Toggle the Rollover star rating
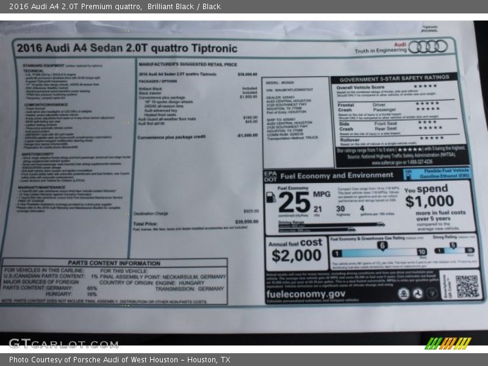 (x=431, y=137)
